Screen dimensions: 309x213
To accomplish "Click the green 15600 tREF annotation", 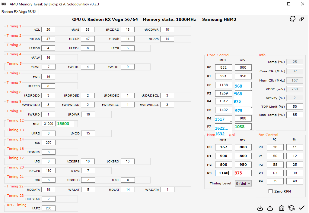I will (63, 124).
